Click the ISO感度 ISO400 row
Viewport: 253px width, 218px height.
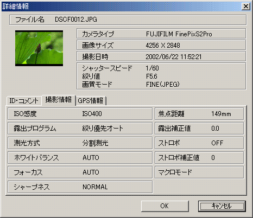80,114
